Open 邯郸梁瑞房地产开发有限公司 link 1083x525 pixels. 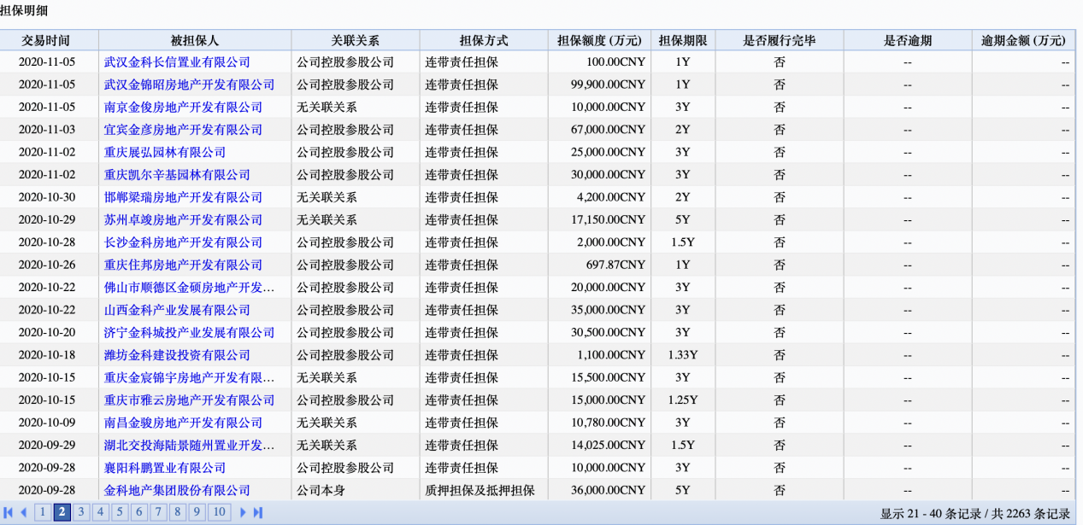click(x=183, y=197)
